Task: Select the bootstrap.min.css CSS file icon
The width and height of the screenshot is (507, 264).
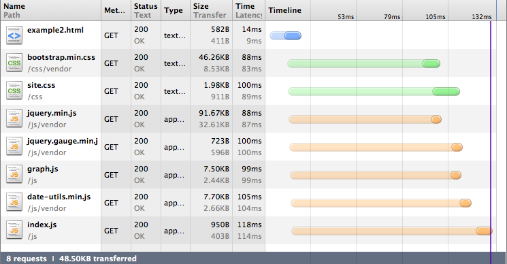Action: (14, 63)
